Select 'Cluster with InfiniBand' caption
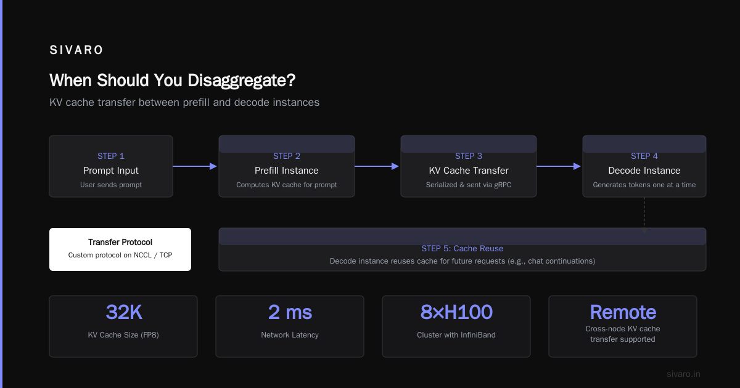This screenshot has height=388, width=740. click(456, 335)
